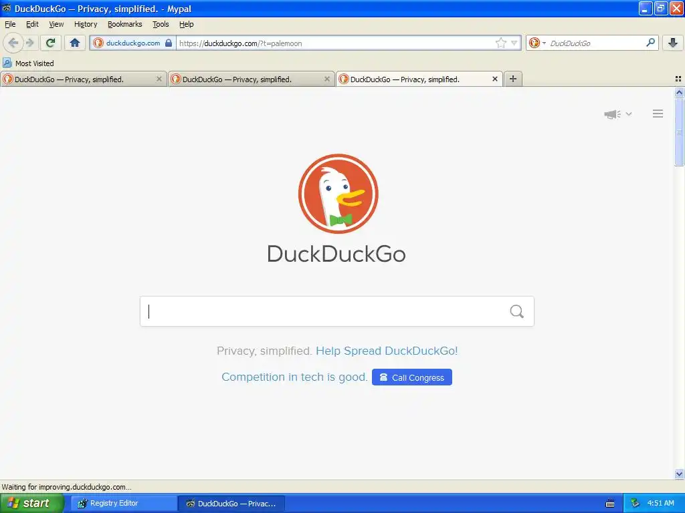Click the magnifier in the browser search box
The height and width of the screenshot is (513, 685).
650,43
